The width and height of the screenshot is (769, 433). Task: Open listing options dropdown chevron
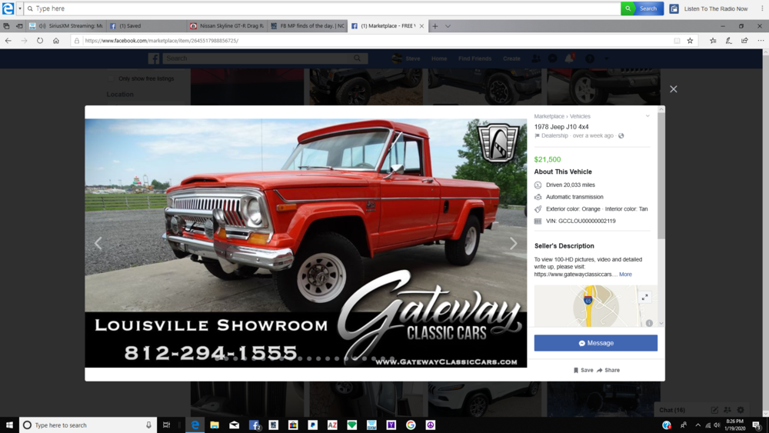coord(647,116)
